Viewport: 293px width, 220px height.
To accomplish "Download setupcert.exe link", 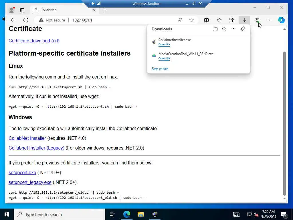I will (22, 173).
